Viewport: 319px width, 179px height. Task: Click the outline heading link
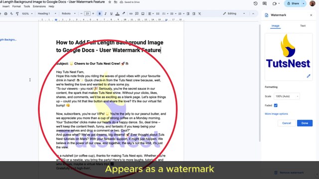[8, 40]
